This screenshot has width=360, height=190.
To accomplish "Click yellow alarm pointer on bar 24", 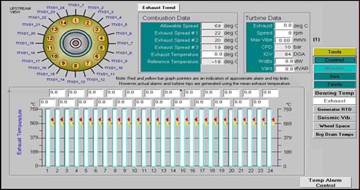I will pyautogui.click(x=273, y=124).
